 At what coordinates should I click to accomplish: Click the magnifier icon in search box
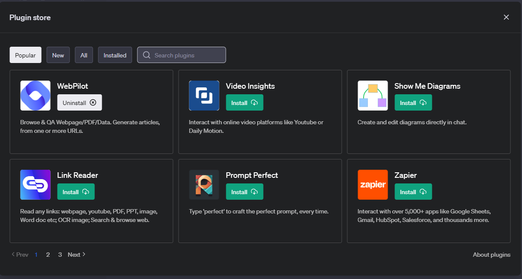[146, 55]
